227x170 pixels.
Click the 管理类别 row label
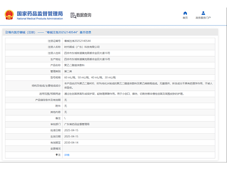pyautogui.click(x=56, y=71)
